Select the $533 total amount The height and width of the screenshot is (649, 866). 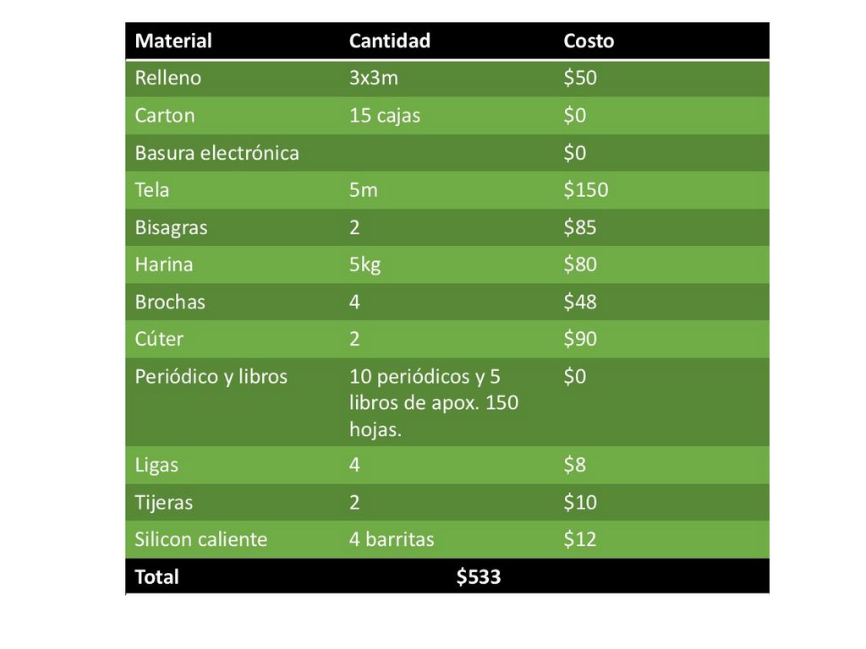479,576
